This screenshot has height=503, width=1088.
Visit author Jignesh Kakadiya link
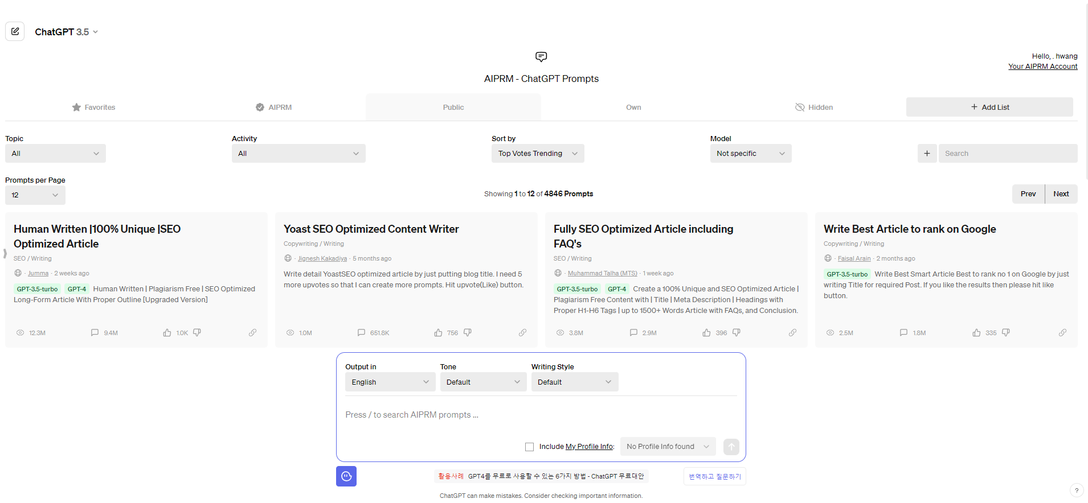(x=322, y=258)
